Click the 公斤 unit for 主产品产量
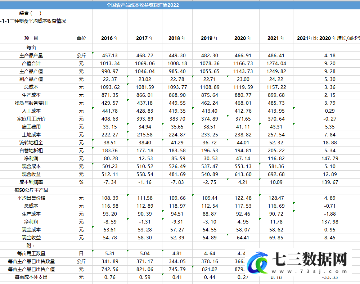 pos(81,55)
